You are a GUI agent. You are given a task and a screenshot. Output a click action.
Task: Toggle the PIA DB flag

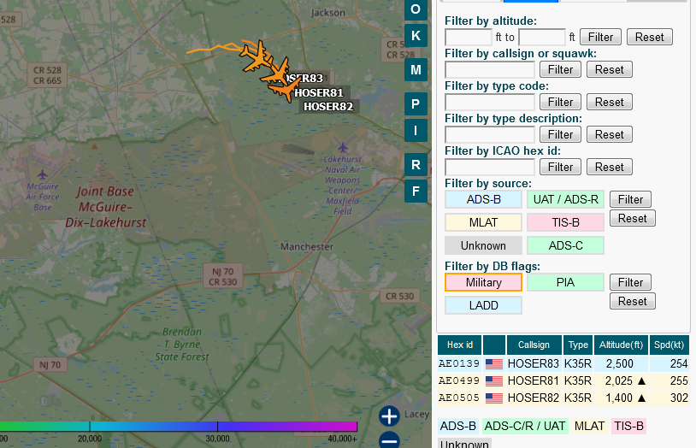coord(565,282)
